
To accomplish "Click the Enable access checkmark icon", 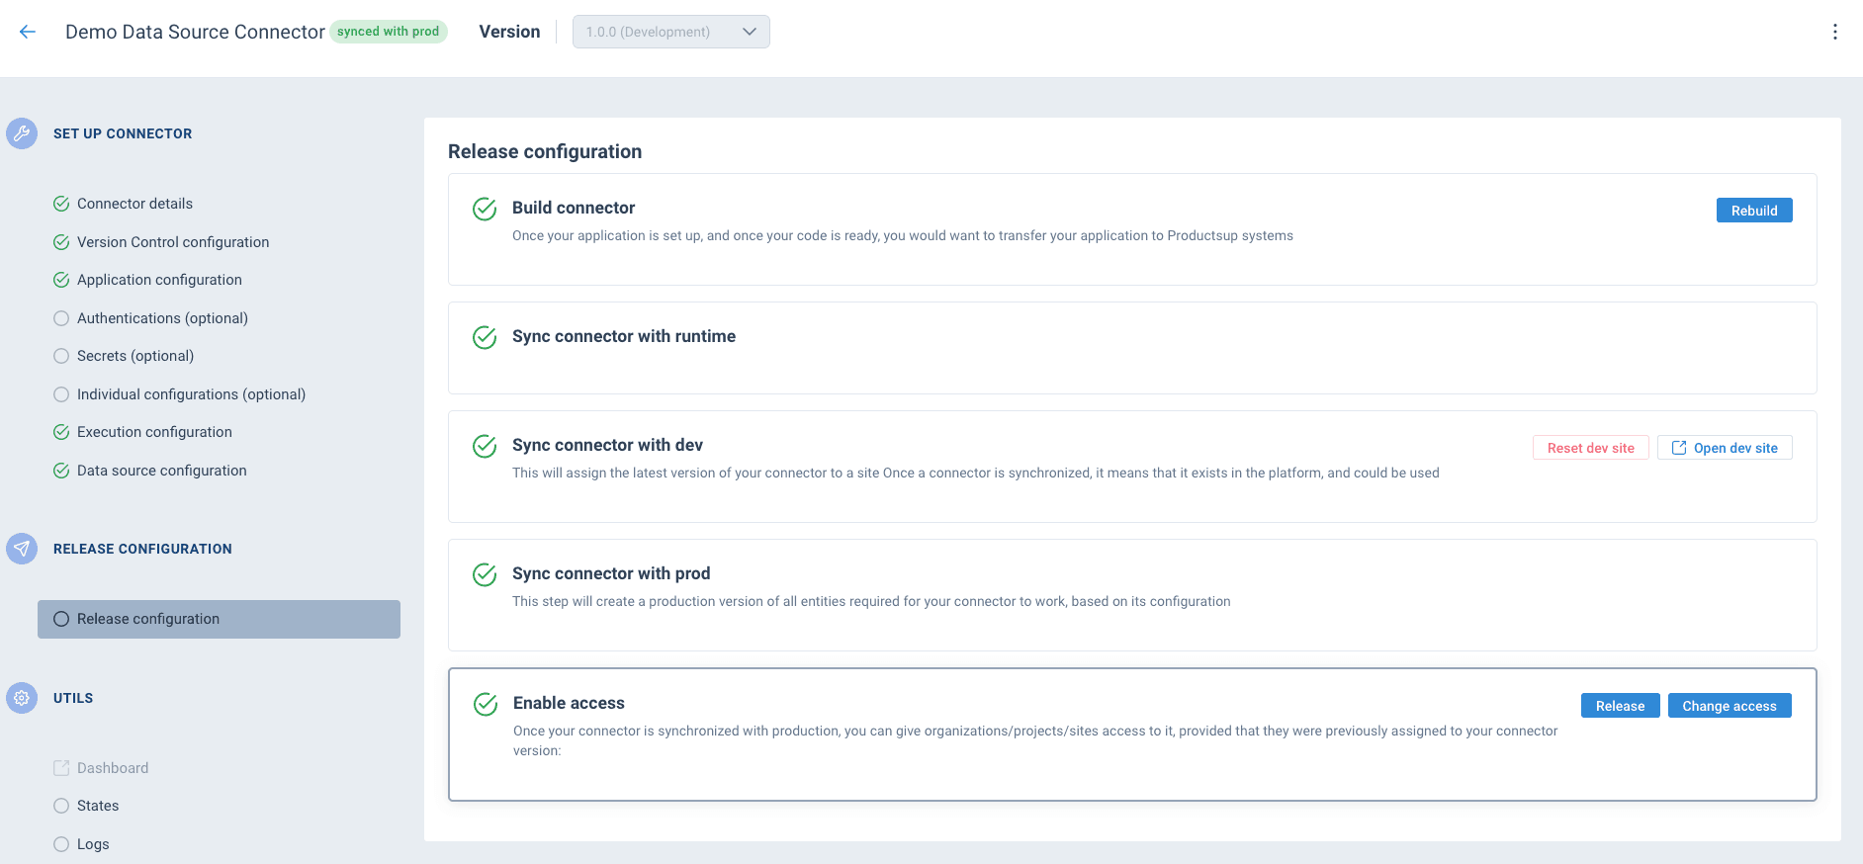I will 486,704.
